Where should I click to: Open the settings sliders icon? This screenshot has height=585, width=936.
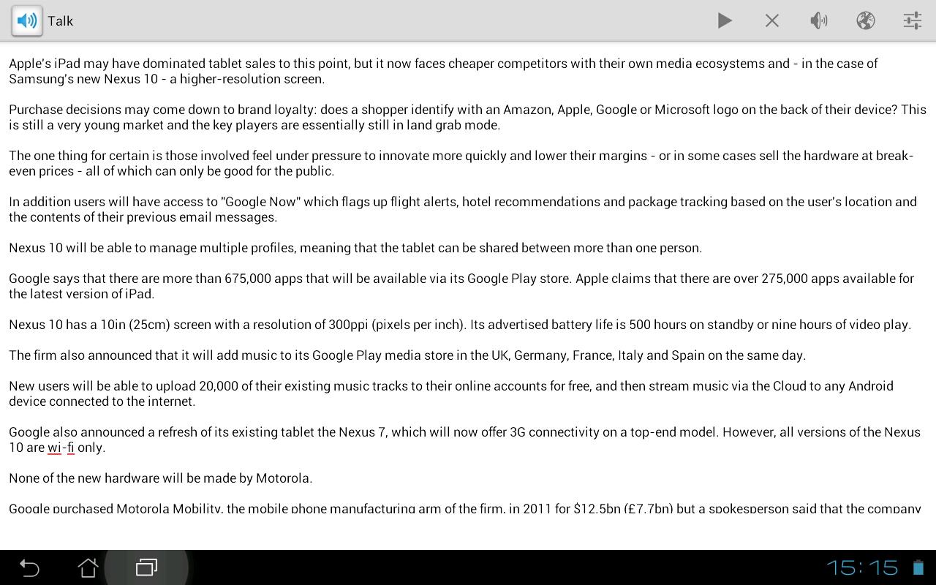click(912, 20)
